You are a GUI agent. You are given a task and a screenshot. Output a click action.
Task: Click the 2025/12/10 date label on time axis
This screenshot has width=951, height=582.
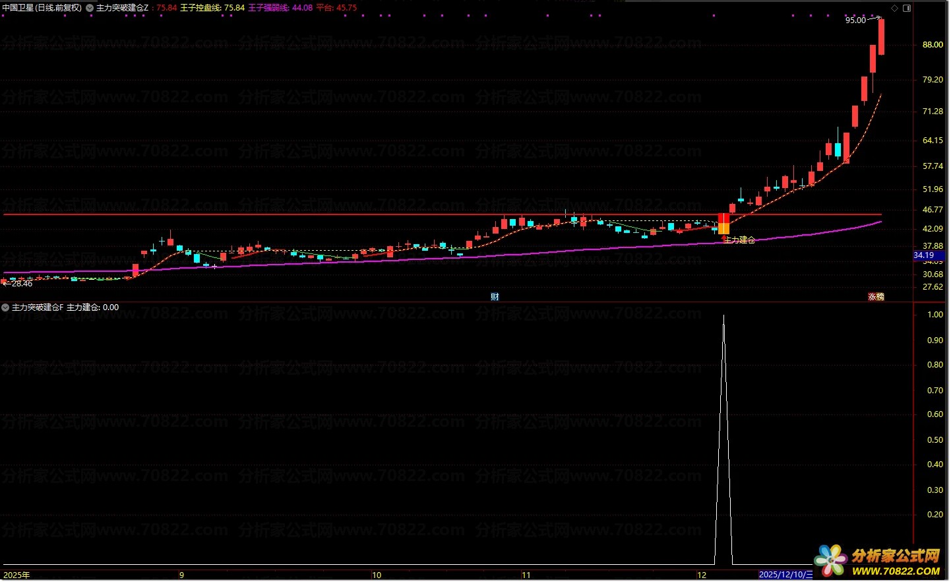point(786,575)
